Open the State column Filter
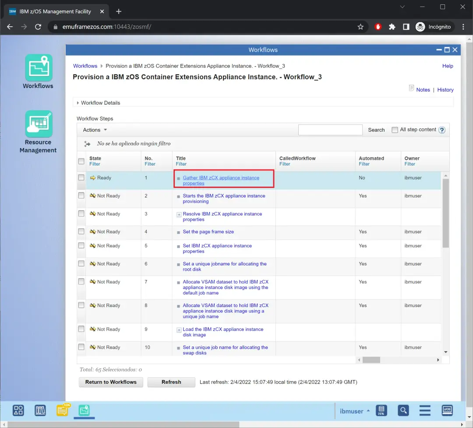Screen dimensions: 473x428 [x=95, y=164]
